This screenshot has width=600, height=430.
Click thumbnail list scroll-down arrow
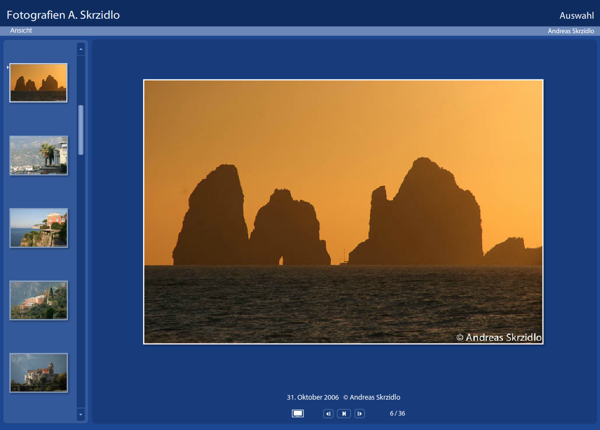pyautogui.click(x=80, y=414)
